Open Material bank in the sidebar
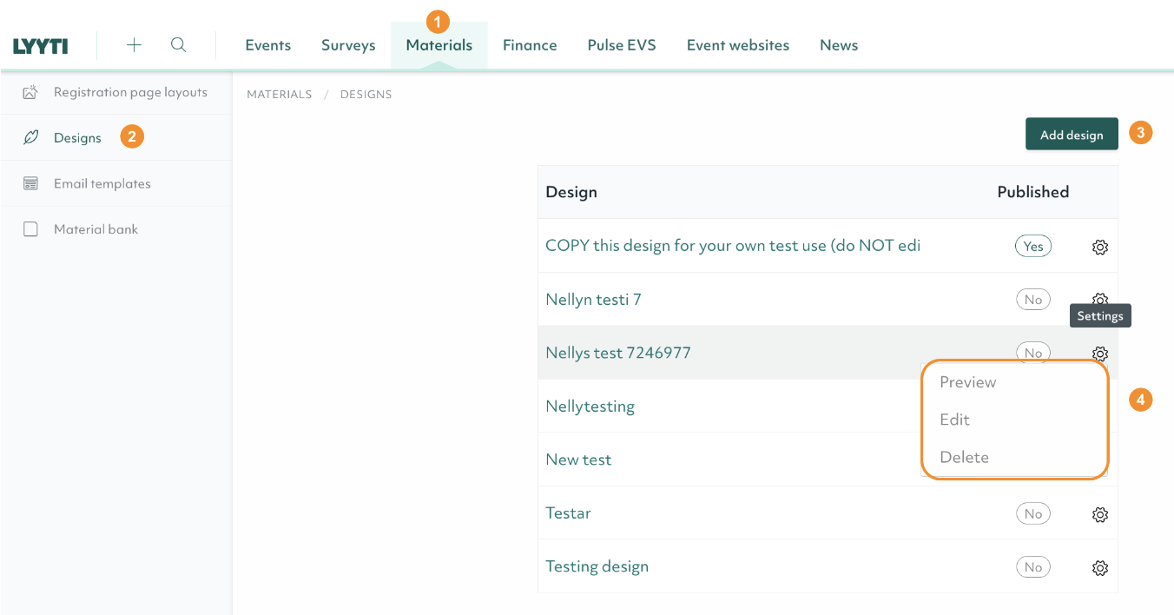Viewport: 1174px width, 615px height. click(x=96, y=229)
